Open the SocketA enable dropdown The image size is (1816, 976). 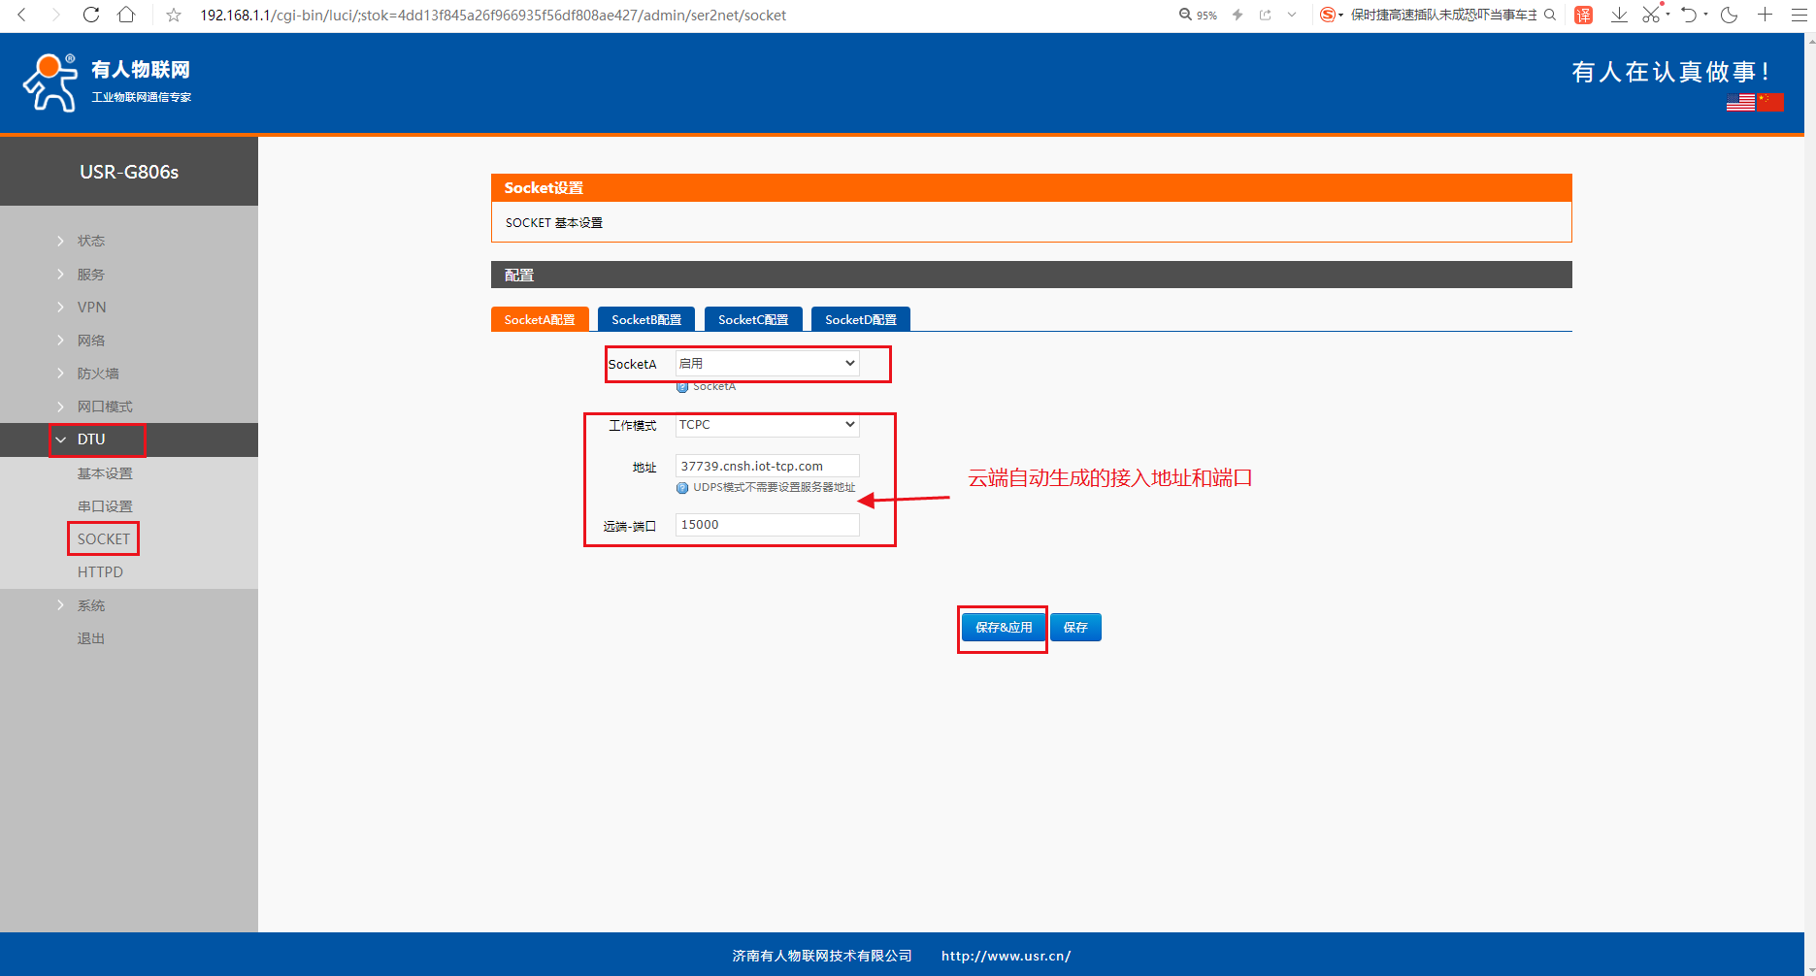click(x=767, y=363)
